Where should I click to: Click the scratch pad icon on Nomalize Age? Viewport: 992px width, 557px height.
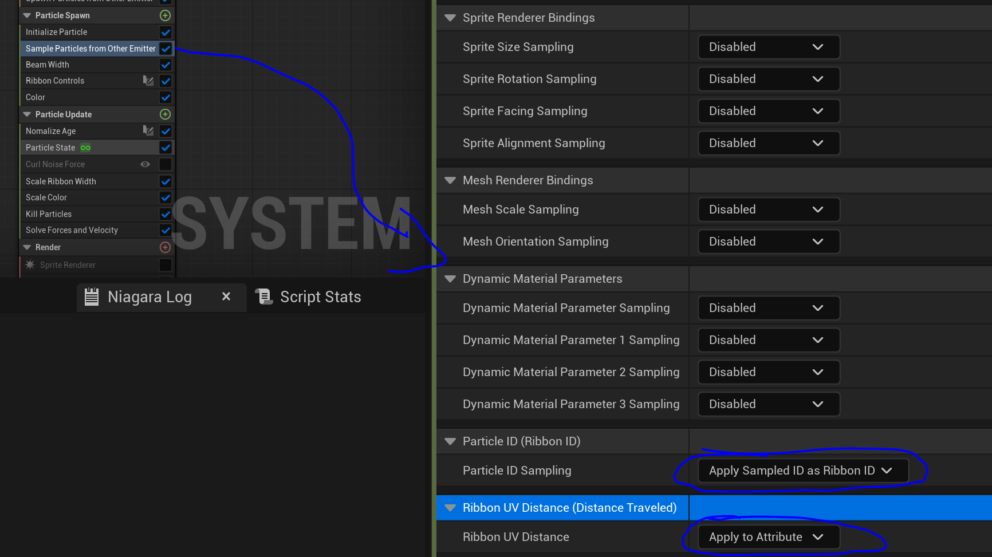[148, 131]
